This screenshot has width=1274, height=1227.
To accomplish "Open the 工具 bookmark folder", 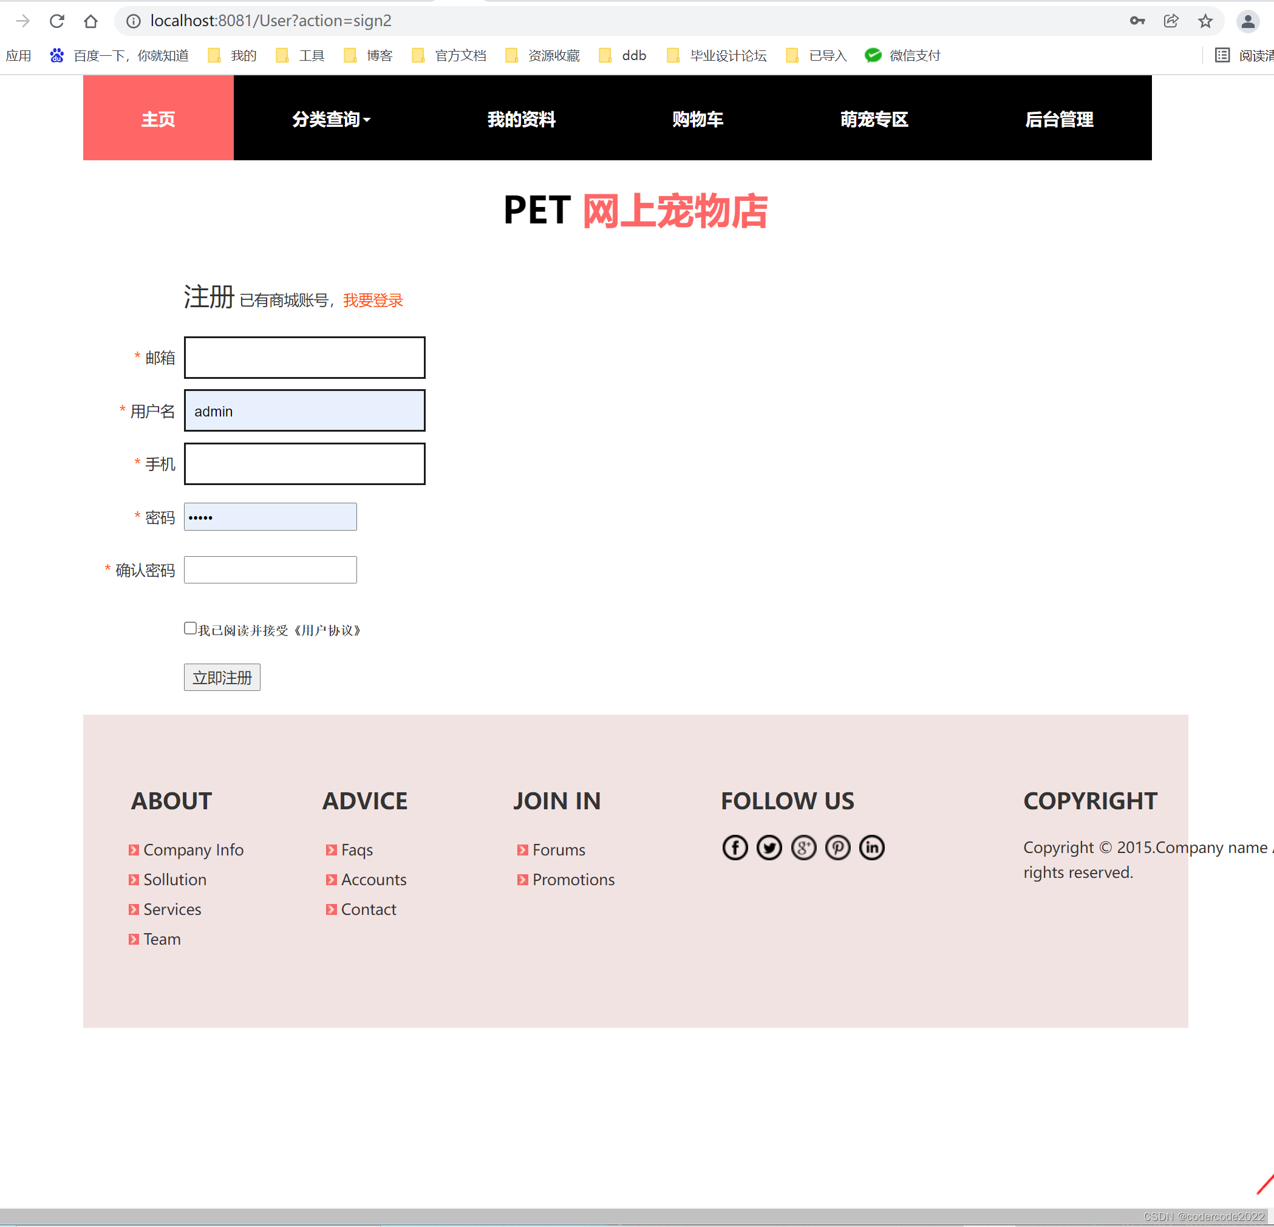I will coord(299,56).
